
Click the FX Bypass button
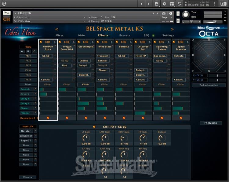pos(211,123)
